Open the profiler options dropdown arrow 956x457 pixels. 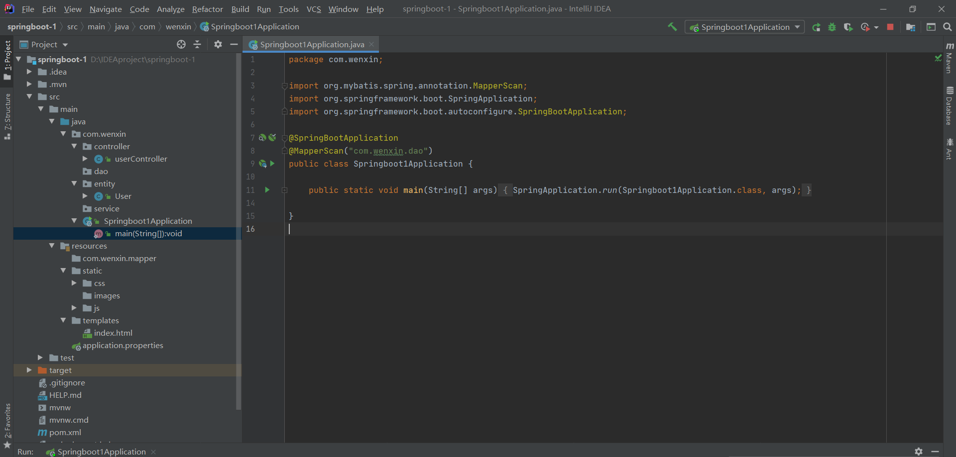876,27
